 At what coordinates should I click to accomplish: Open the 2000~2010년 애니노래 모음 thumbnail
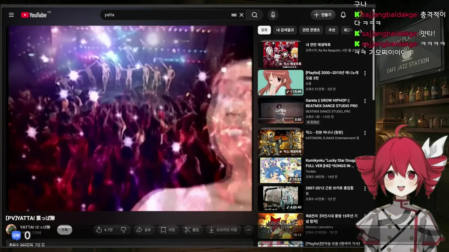[281, 83]
